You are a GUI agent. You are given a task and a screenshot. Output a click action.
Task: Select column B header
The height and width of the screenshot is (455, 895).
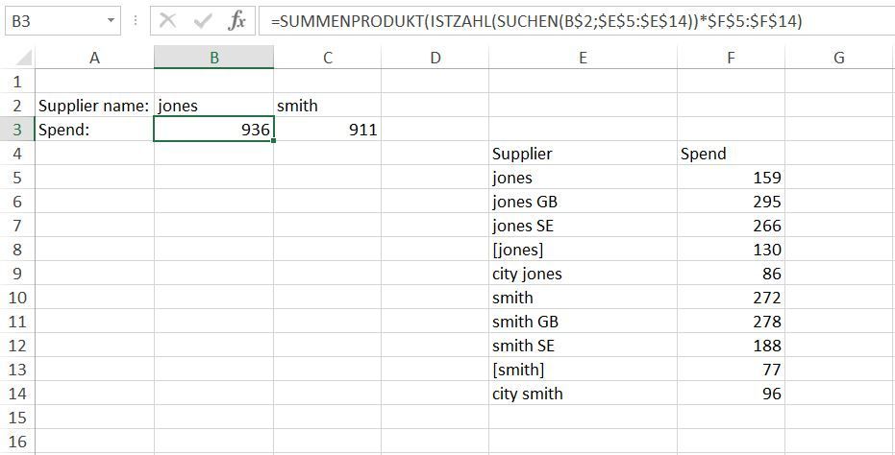(213, 58)
